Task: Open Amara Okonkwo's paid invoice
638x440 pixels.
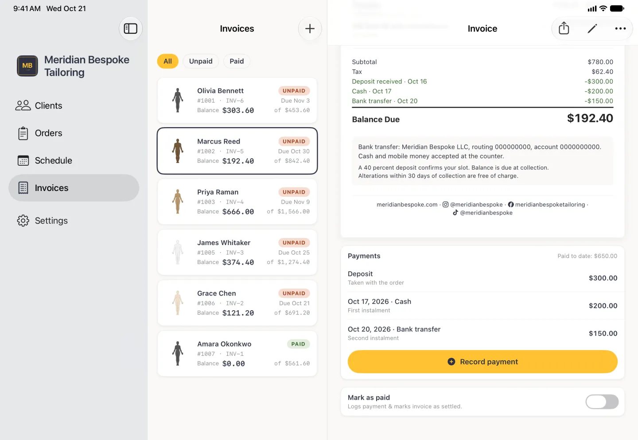Action: tap(237, 354)
